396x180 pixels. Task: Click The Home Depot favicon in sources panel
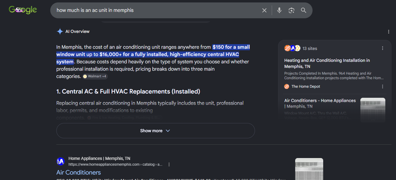click(287, 86)
